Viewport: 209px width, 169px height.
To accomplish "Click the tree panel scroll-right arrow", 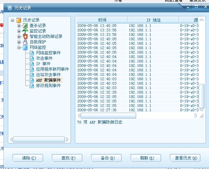I will click(67, 139).
